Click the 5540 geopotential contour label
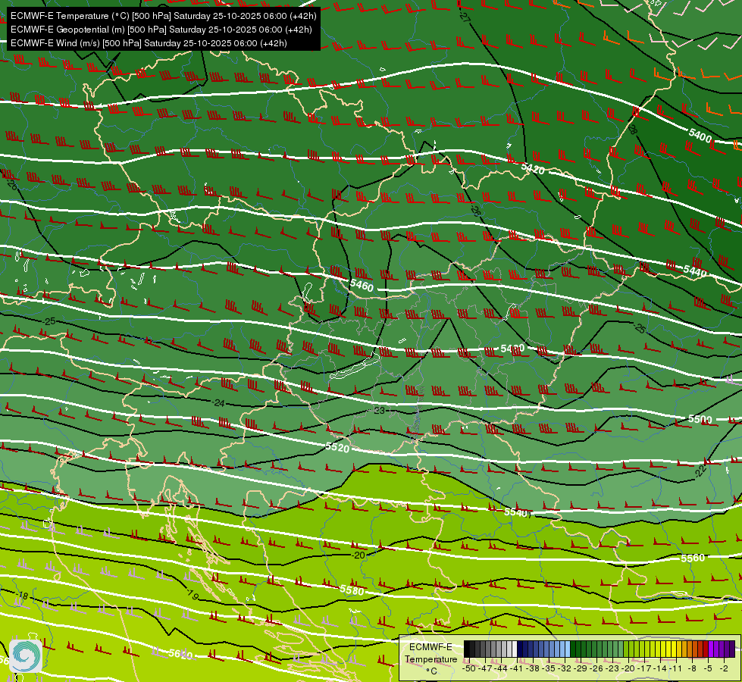 coord(516,512)
